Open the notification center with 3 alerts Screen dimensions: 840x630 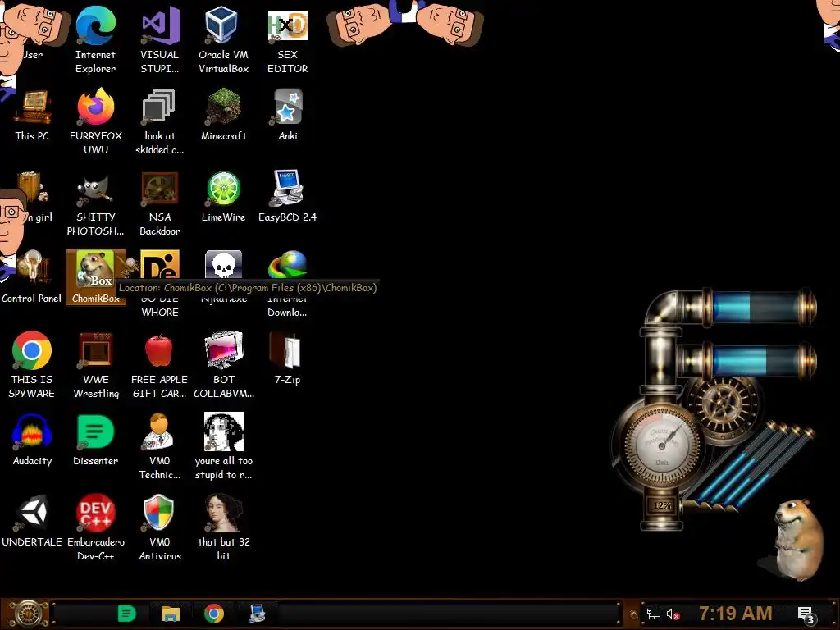coord(806,615)
